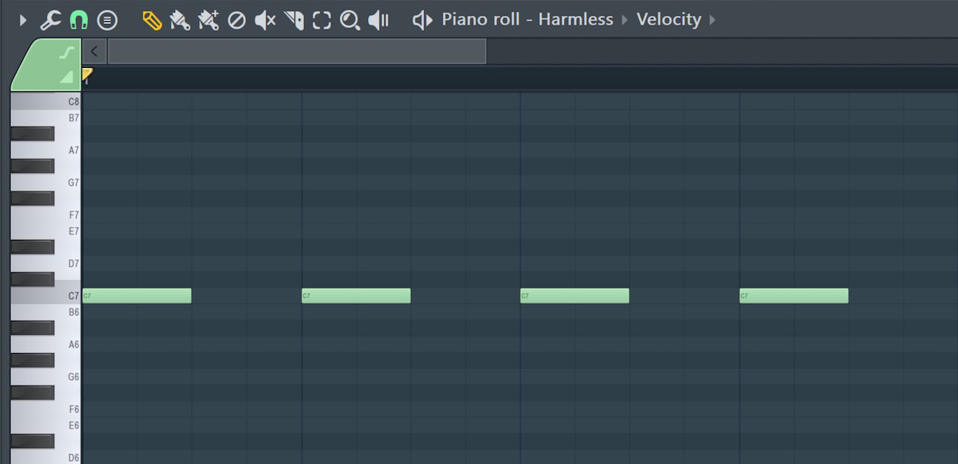
Task: Select the Mute tool
Action: 265,20
